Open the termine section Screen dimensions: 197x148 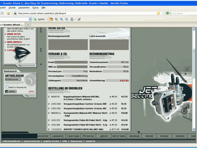(164, 136)
